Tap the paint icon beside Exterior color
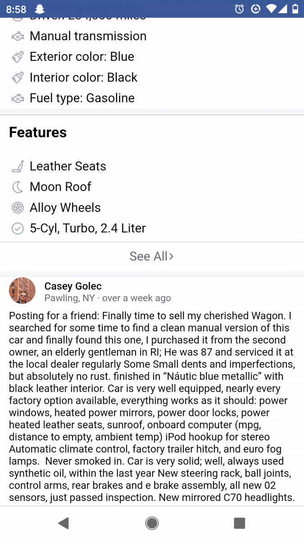The height and width of the screenshot is (541, 304). point(18,57)
